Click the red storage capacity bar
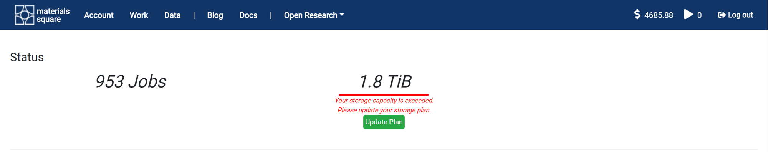 (384, 94)
